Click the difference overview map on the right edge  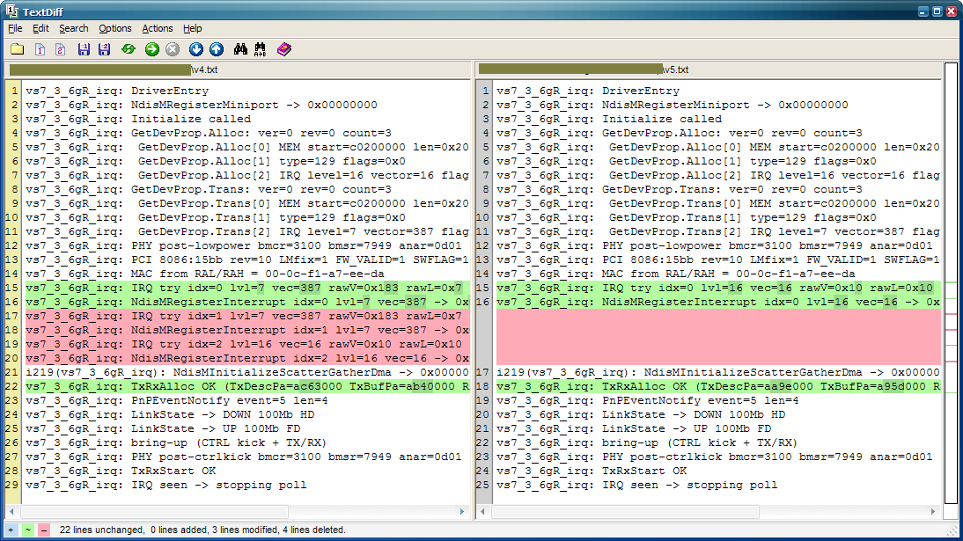tap(951, 283)
